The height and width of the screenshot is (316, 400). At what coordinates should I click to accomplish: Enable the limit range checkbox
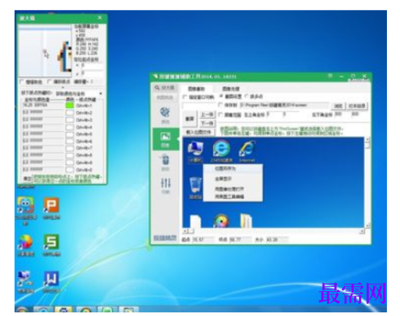[x=220, y=115]
